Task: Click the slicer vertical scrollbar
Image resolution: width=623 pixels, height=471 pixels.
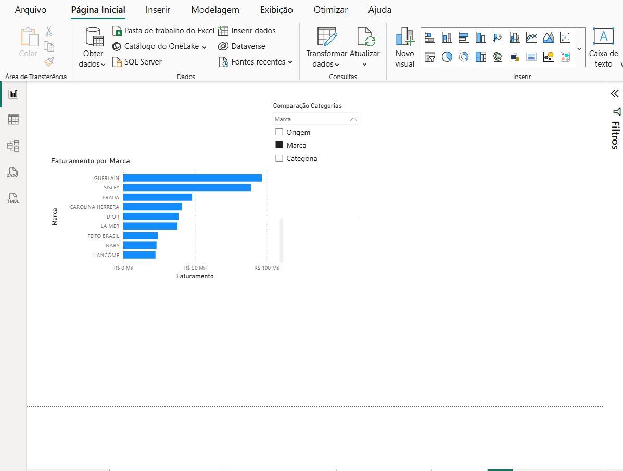Action: [x=282, y=240]
